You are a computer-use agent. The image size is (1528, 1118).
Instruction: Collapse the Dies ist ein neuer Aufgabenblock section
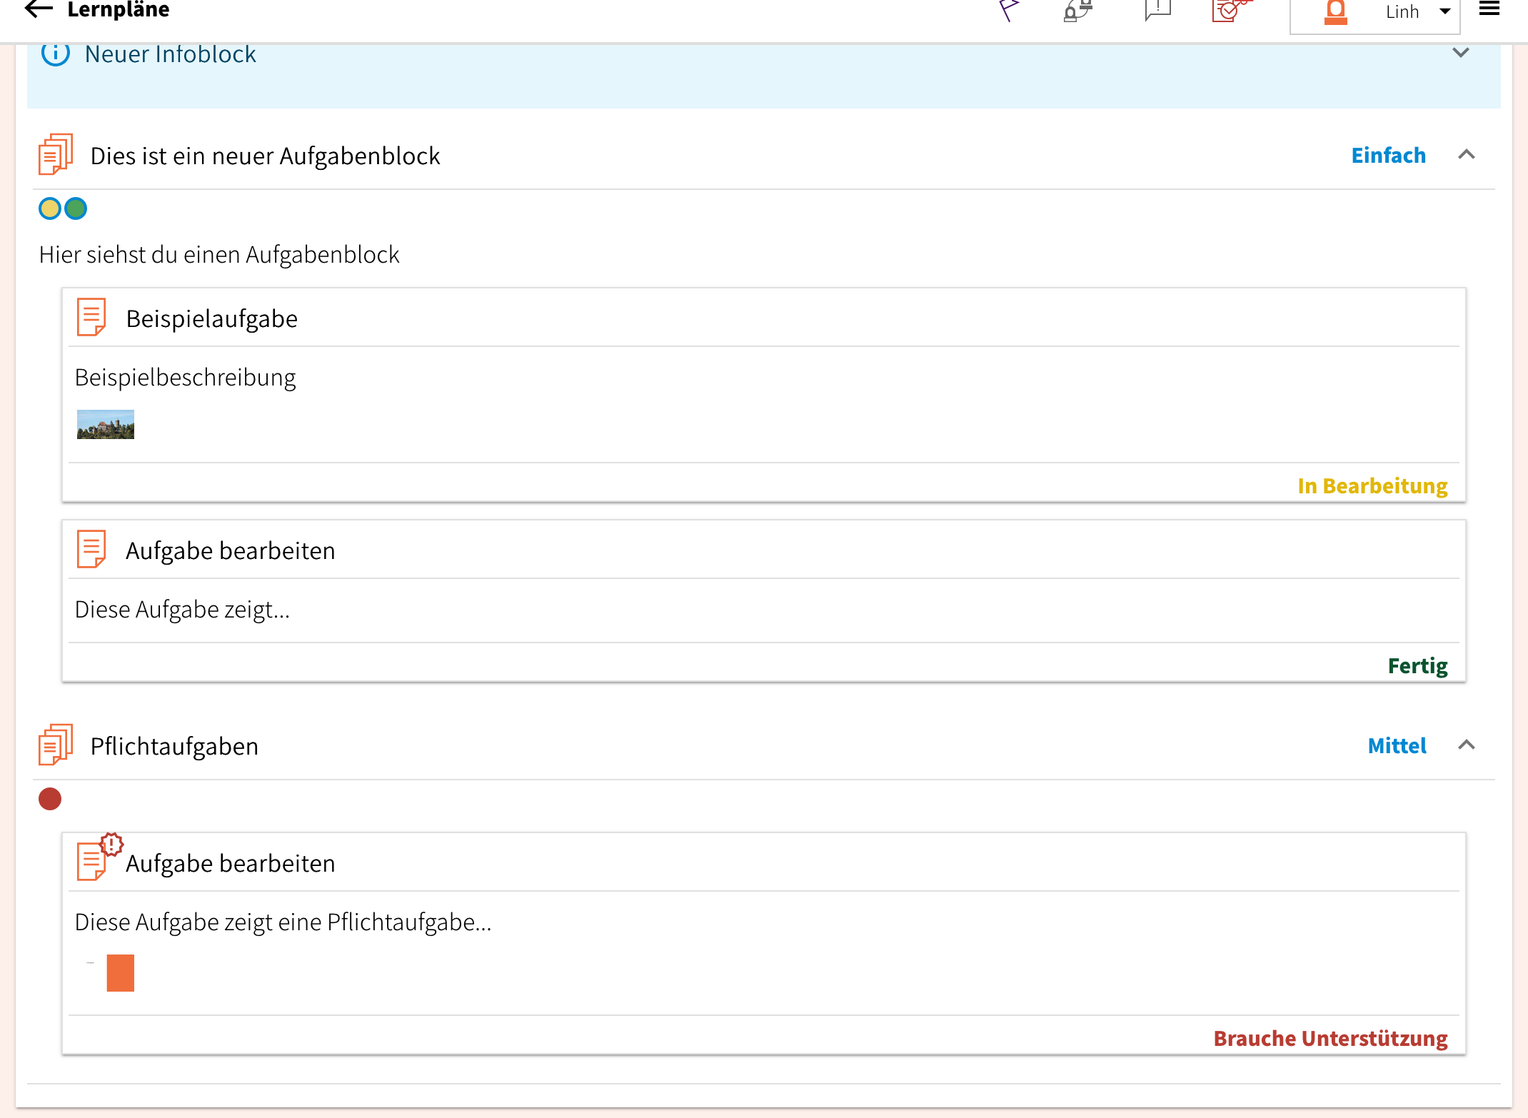[x=1466, y=155]
